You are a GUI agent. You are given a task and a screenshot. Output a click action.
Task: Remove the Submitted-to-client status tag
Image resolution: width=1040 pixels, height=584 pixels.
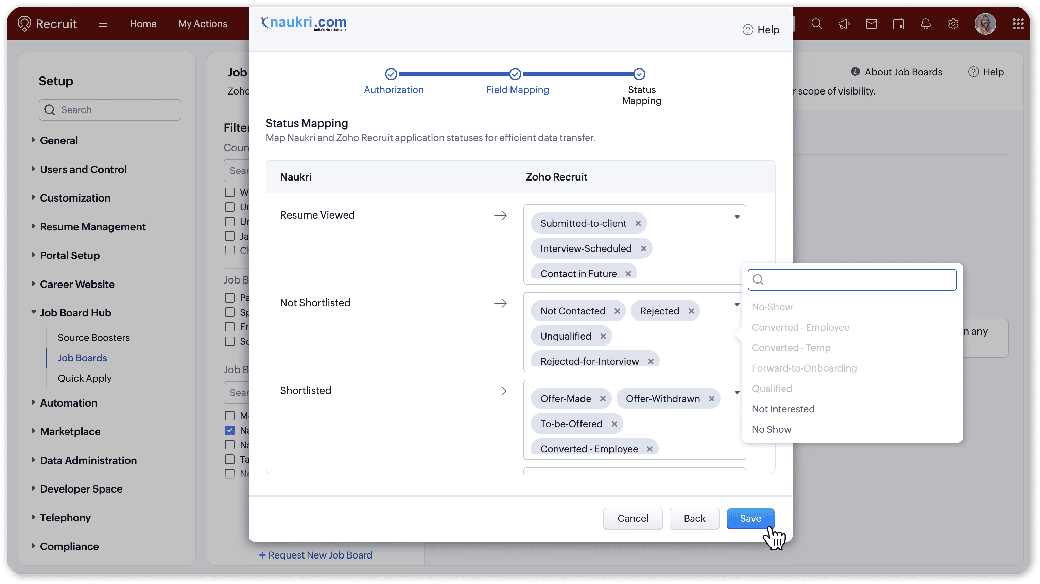point(638,223)
